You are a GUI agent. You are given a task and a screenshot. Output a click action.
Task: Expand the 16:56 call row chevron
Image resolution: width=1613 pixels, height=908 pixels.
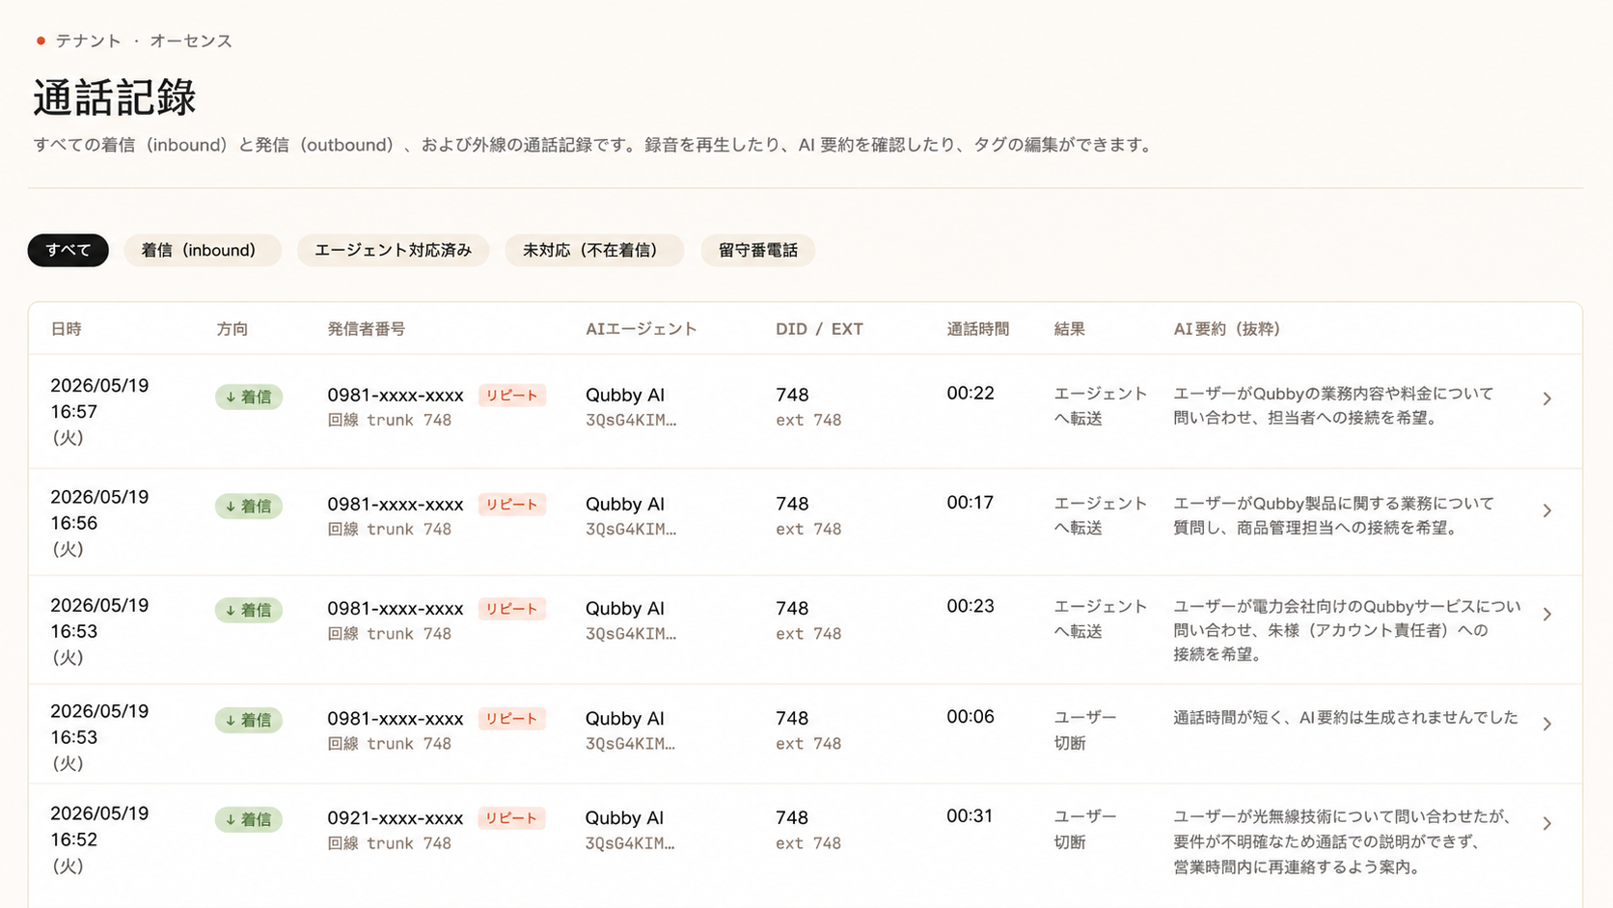coord(1546,510)
